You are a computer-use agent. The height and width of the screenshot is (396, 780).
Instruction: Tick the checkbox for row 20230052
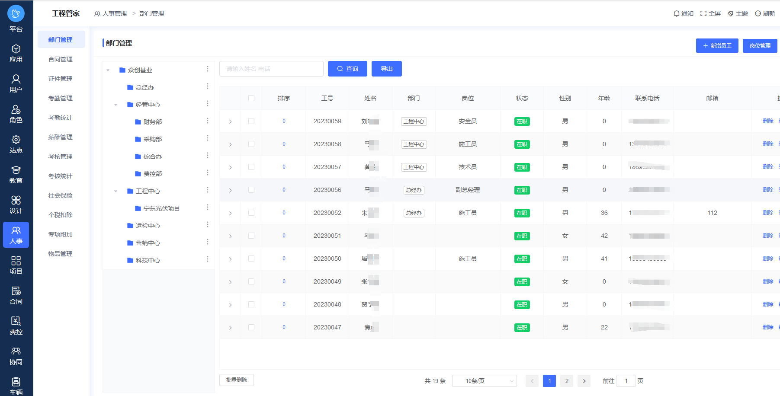click(x=251, y=213)
